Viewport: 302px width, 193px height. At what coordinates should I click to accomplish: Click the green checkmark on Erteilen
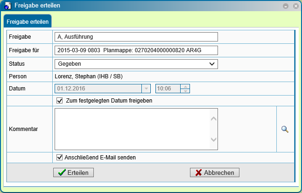pos(62,172)
